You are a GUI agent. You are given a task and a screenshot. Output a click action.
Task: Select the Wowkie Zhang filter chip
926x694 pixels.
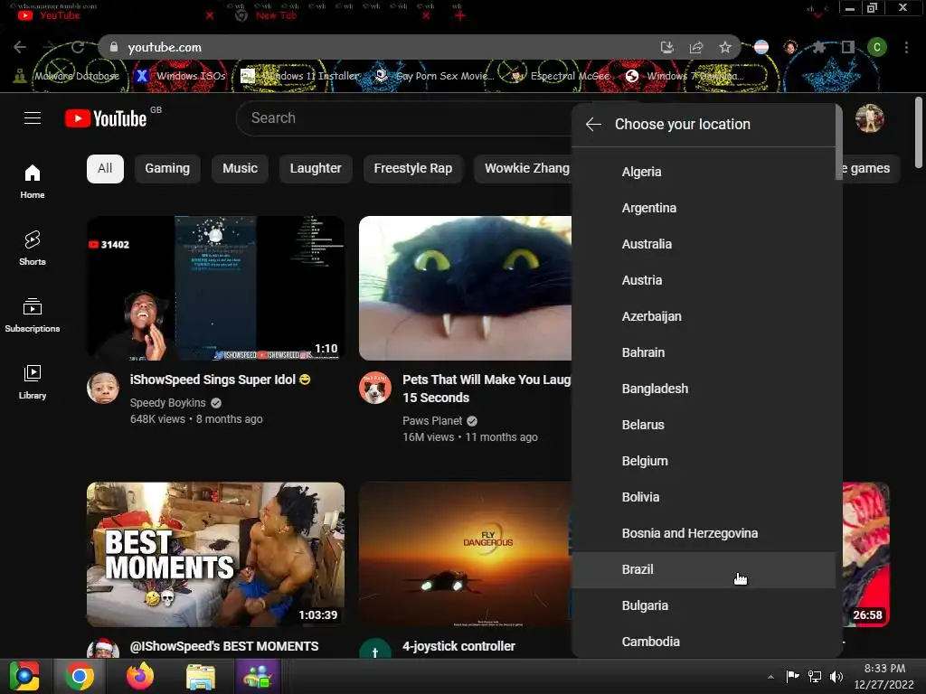click(524, 169)
